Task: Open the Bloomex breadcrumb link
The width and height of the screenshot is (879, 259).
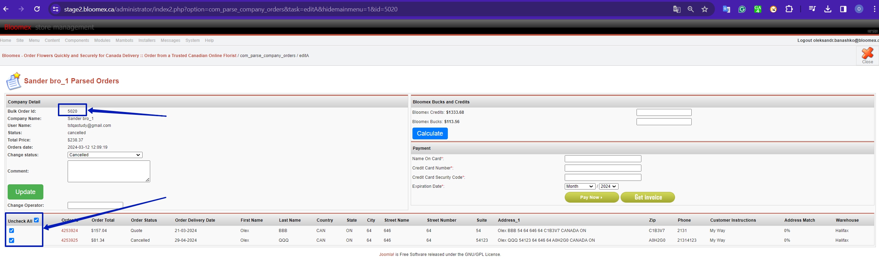Action: coord(119,56)
